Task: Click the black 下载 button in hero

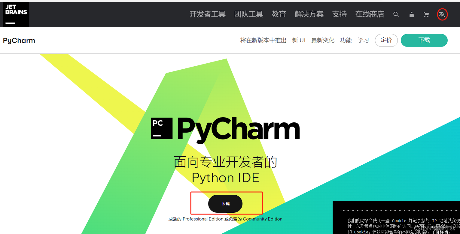Action: click(x=225, y=204)
